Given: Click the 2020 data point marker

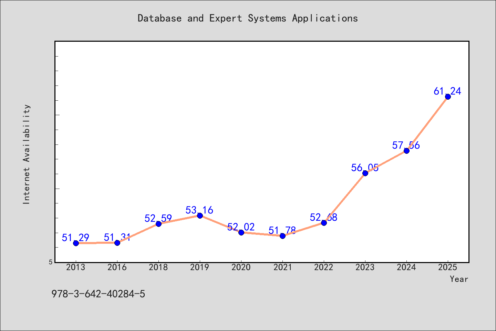Looking at the screenshot, I should [241, 232].
